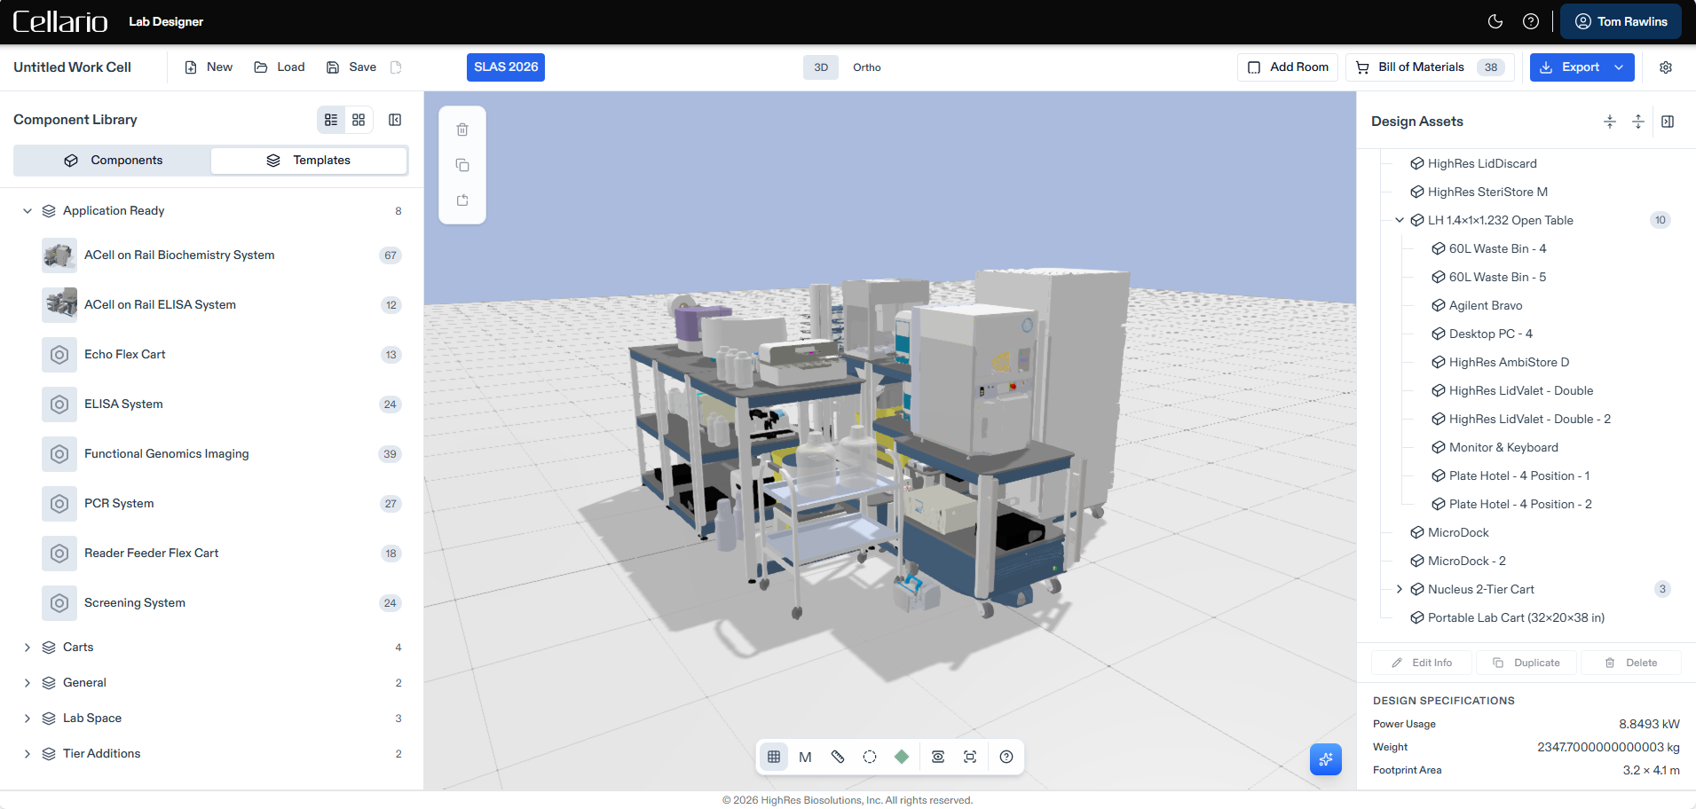Switch viewport to Ortho projection
1696x809 pixels.
(x=865, y=67)
